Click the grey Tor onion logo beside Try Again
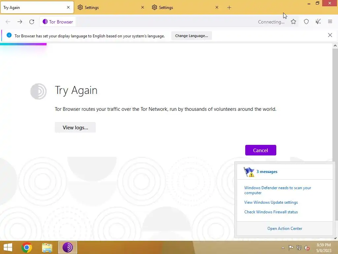The width and height of the screenshot is (338, 254). coord(38,91)
